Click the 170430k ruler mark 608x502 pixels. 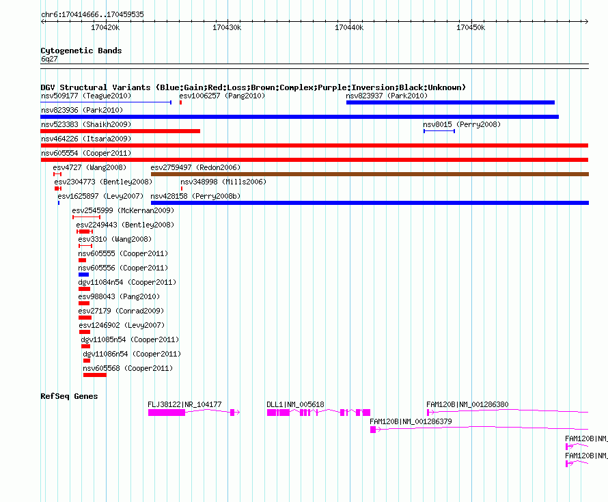[227, 27]
